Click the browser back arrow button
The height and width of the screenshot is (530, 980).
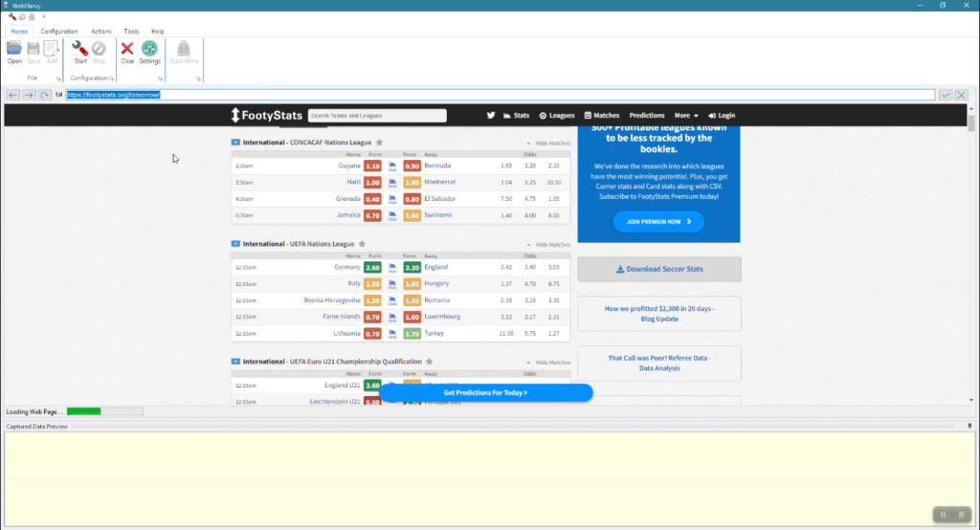[13, 95]
